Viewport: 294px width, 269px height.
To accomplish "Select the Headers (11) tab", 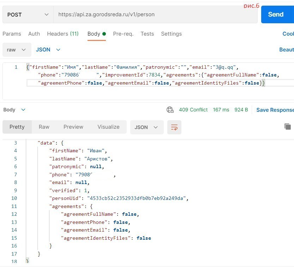I will (x=63, y=34).
